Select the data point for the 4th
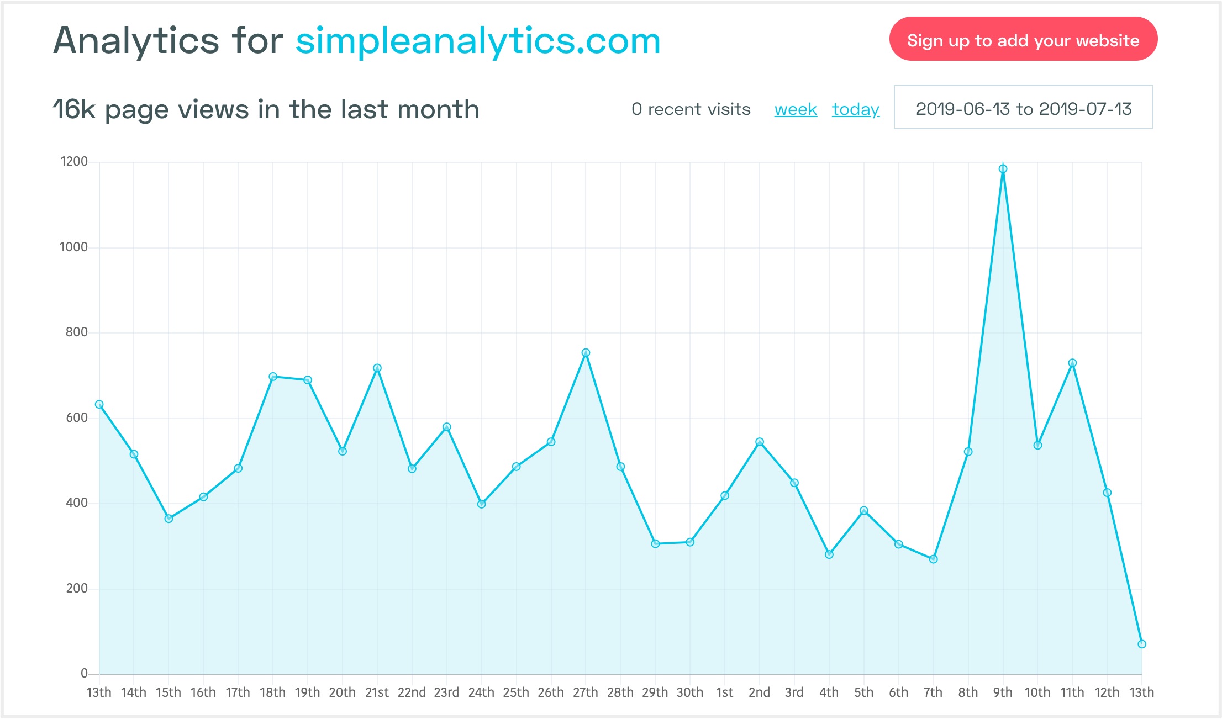This screenshot has height=719, width=1222. [829, 554]
